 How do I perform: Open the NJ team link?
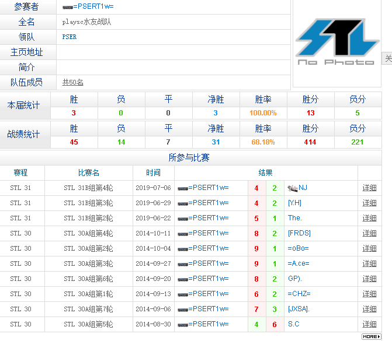click(x=303, y=188)
